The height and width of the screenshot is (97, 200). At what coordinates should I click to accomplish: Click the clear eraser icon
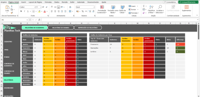[x=144, y=13]
